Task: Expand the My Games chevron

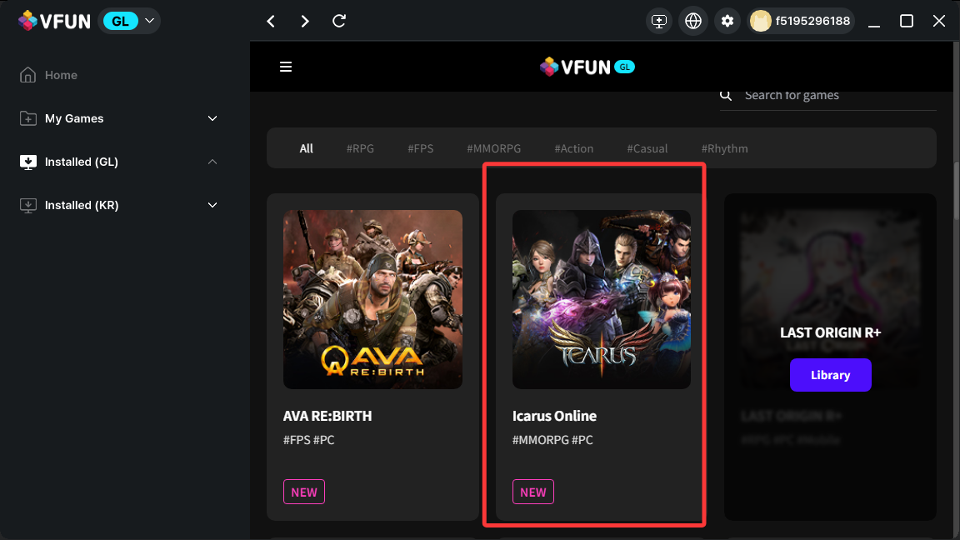Action: click(x=212, y=118)
